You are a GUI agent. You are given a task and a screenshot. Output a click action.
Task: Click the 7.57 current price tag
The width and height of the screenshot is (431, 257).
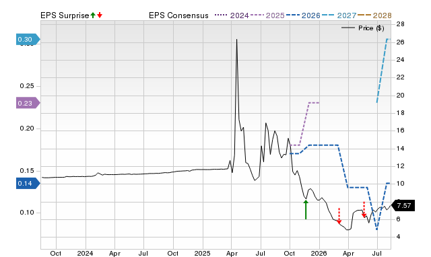tap(403, 206)
